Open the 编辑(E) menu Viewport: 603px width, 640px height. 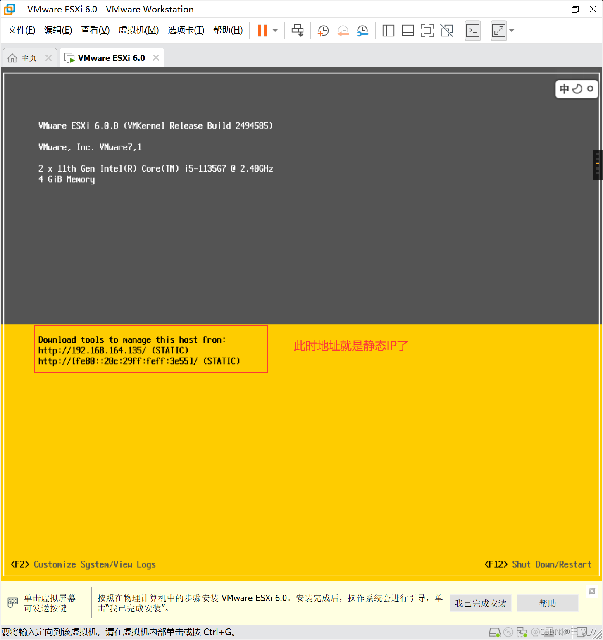[x=58, y=30]
